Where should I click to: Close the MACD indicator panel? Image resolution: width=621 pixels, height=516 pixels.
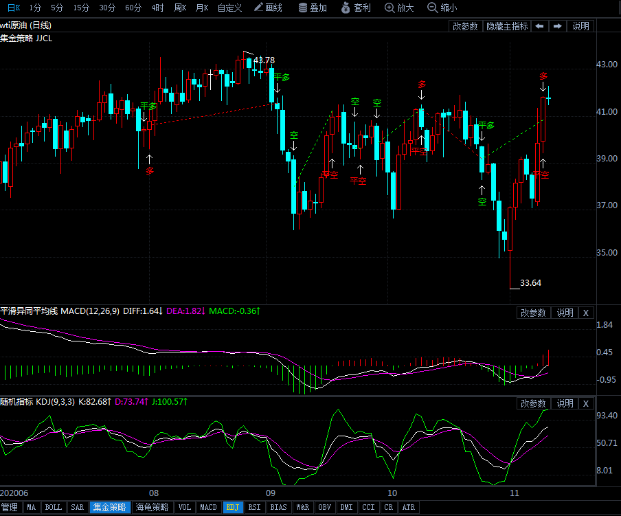click(x=585, y=313)
